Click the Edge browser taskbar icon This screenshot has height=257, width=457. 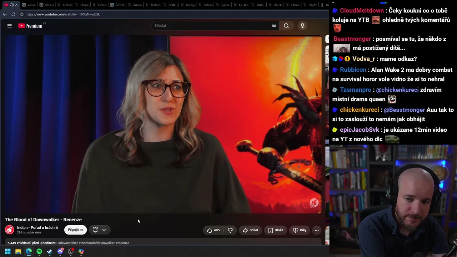click(29, 251)
